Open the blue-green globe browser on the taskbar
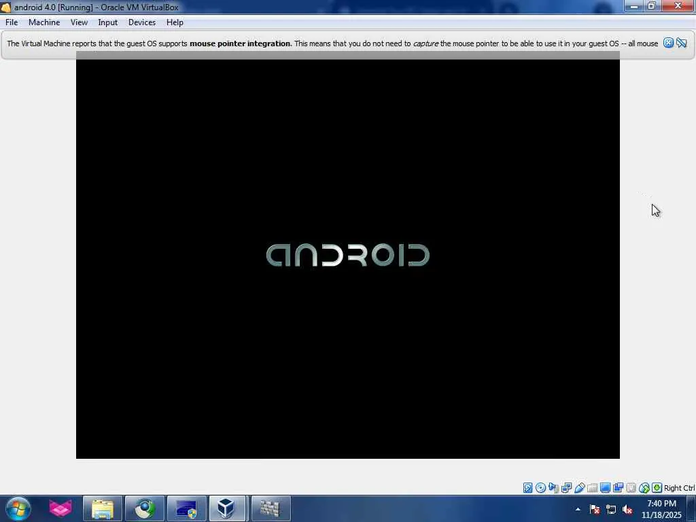 145,508
